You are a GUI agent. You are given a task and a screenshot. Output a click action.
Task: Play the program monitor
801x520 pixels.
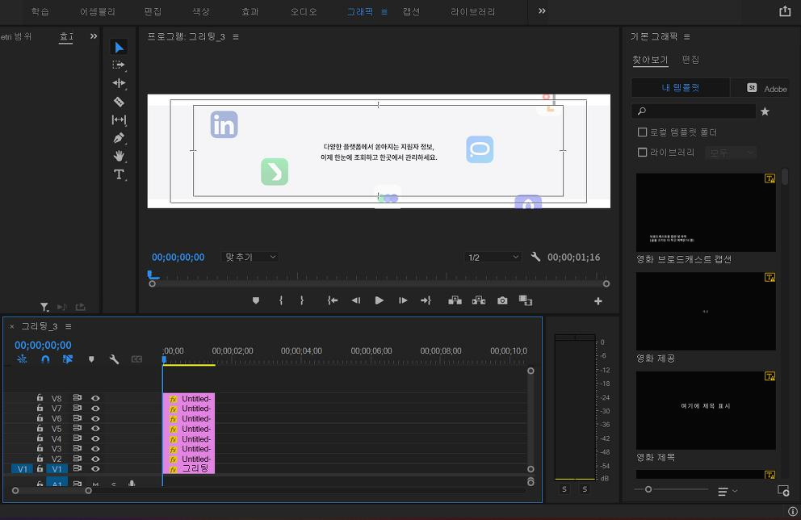(x=379, y=300)
